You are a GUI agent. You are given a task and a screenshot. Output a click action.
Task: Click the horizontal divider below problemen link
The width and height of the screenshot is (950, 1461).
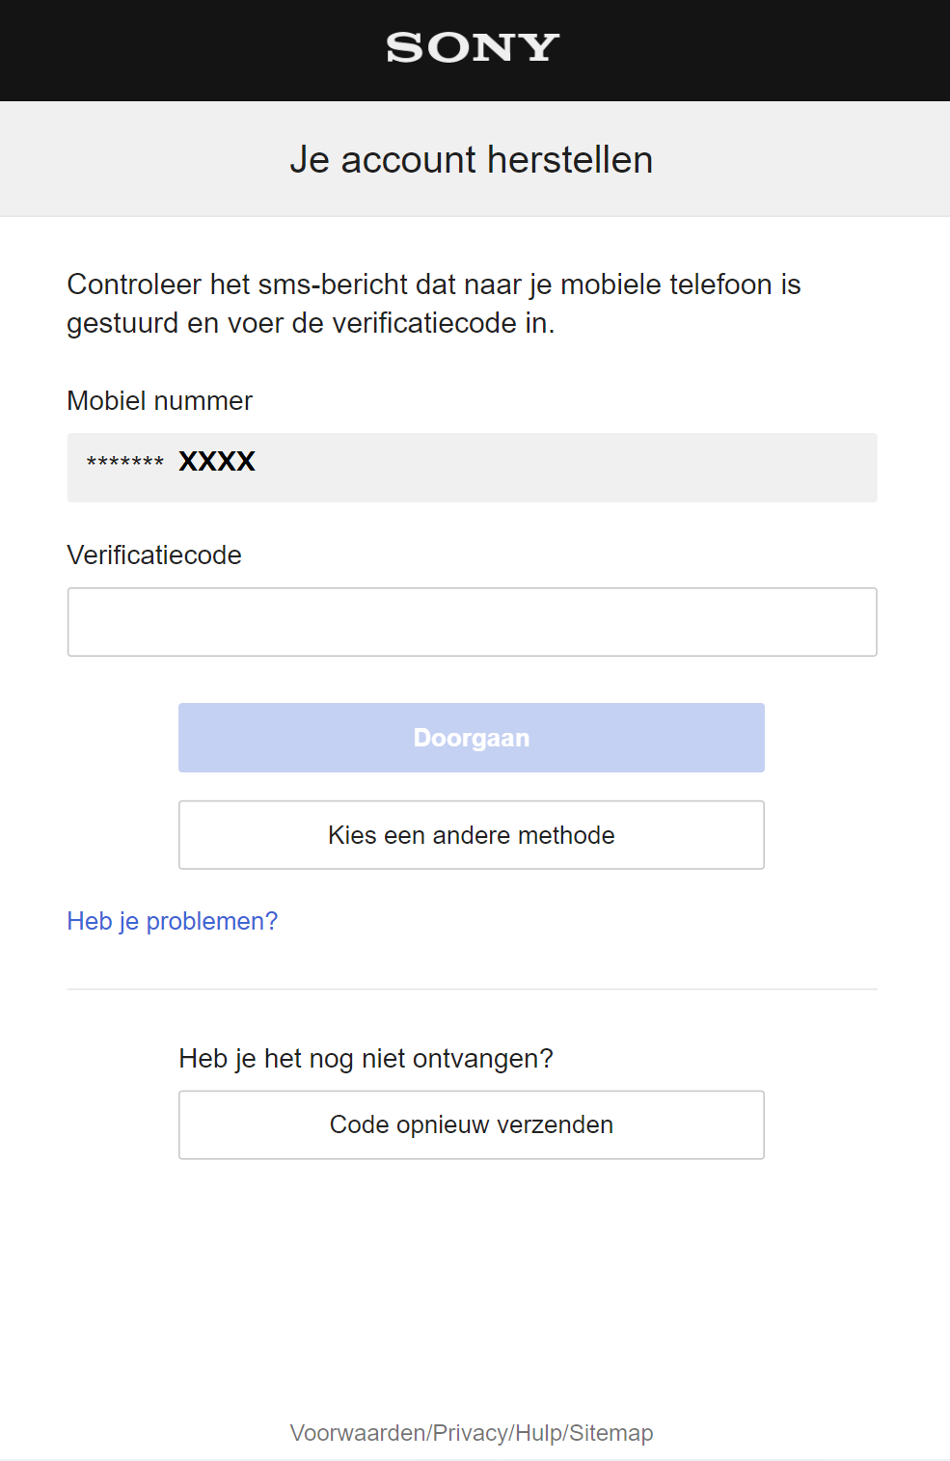click(472, 989)
